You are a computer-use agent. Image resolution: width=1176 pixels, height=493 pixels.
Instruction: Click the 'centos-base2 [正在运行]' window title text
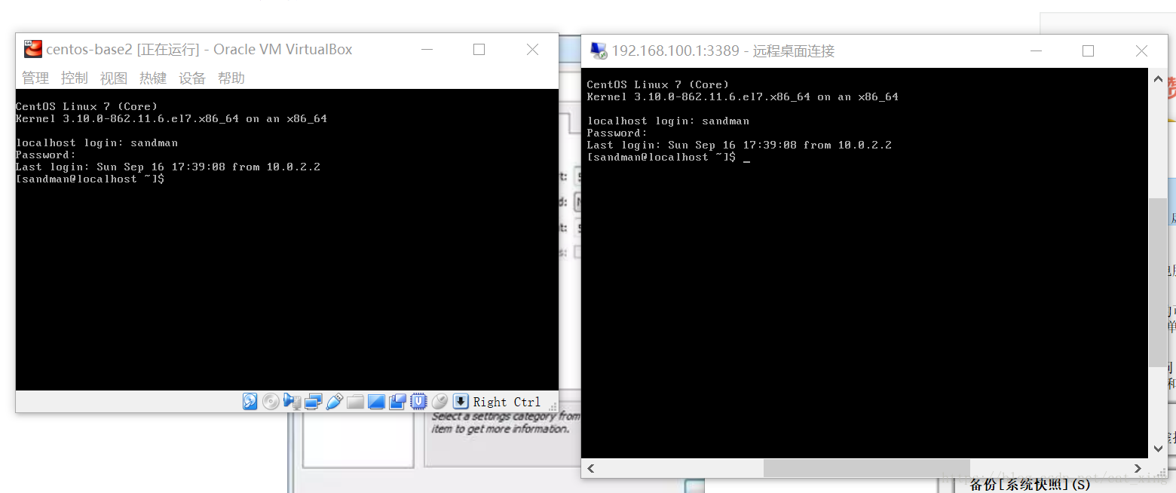(x=123, y=50)
